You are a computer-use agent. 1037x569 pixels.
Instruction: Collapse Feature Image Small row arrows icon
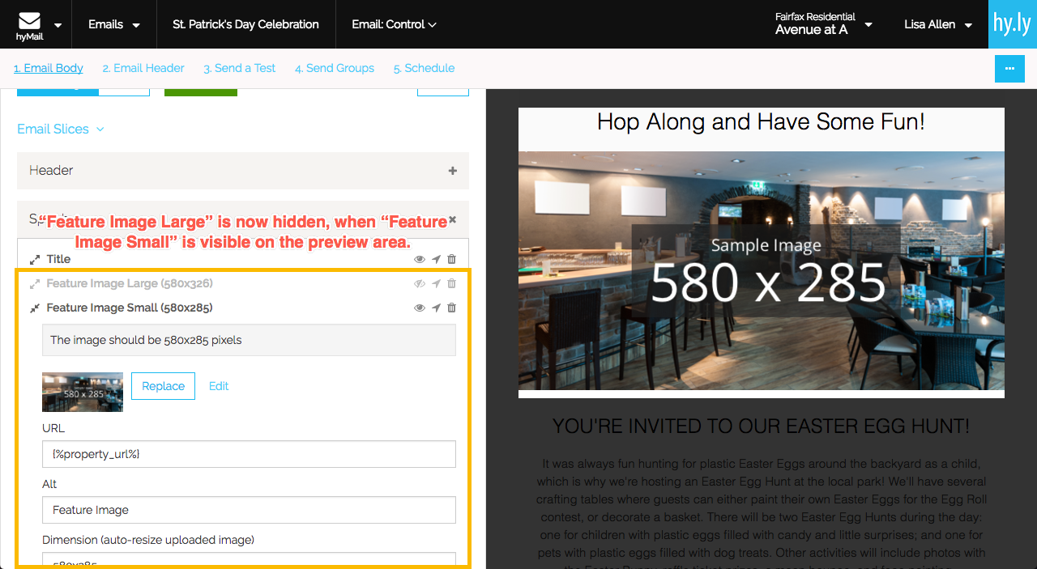click(x=35, y=308)
